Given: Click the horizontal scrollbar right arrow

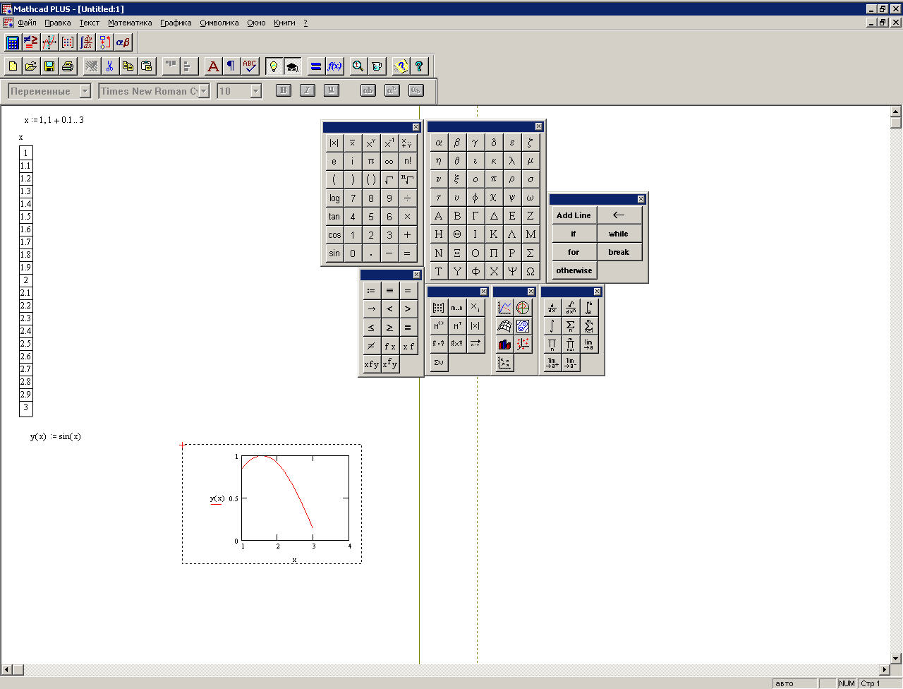Looking at the screenshot, I should [884, 669].
